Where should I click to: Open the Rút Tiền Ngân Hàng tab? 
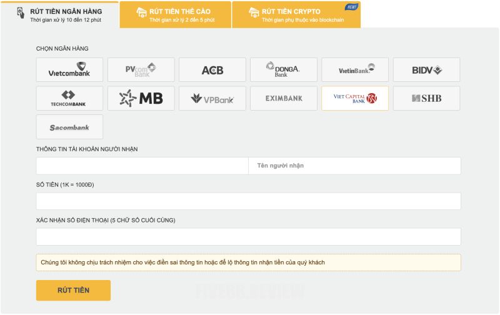point(59,15)
